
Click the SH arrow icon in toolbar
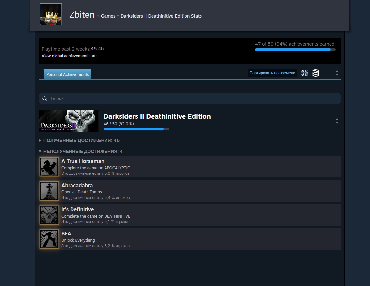305,73
